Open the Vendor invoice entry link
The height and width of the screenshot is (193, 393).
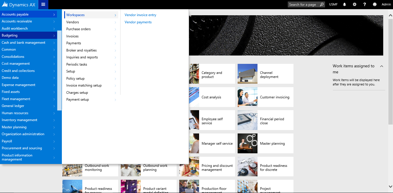point(140,15)
